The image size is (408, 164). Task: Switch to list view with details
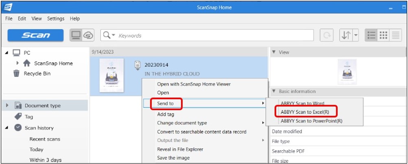point(371,35)
